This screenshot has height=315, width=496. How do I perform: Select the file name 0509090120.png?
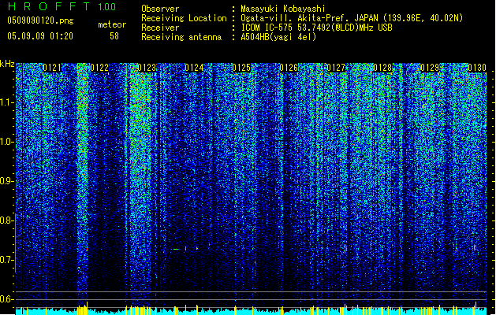pos(40,20)
